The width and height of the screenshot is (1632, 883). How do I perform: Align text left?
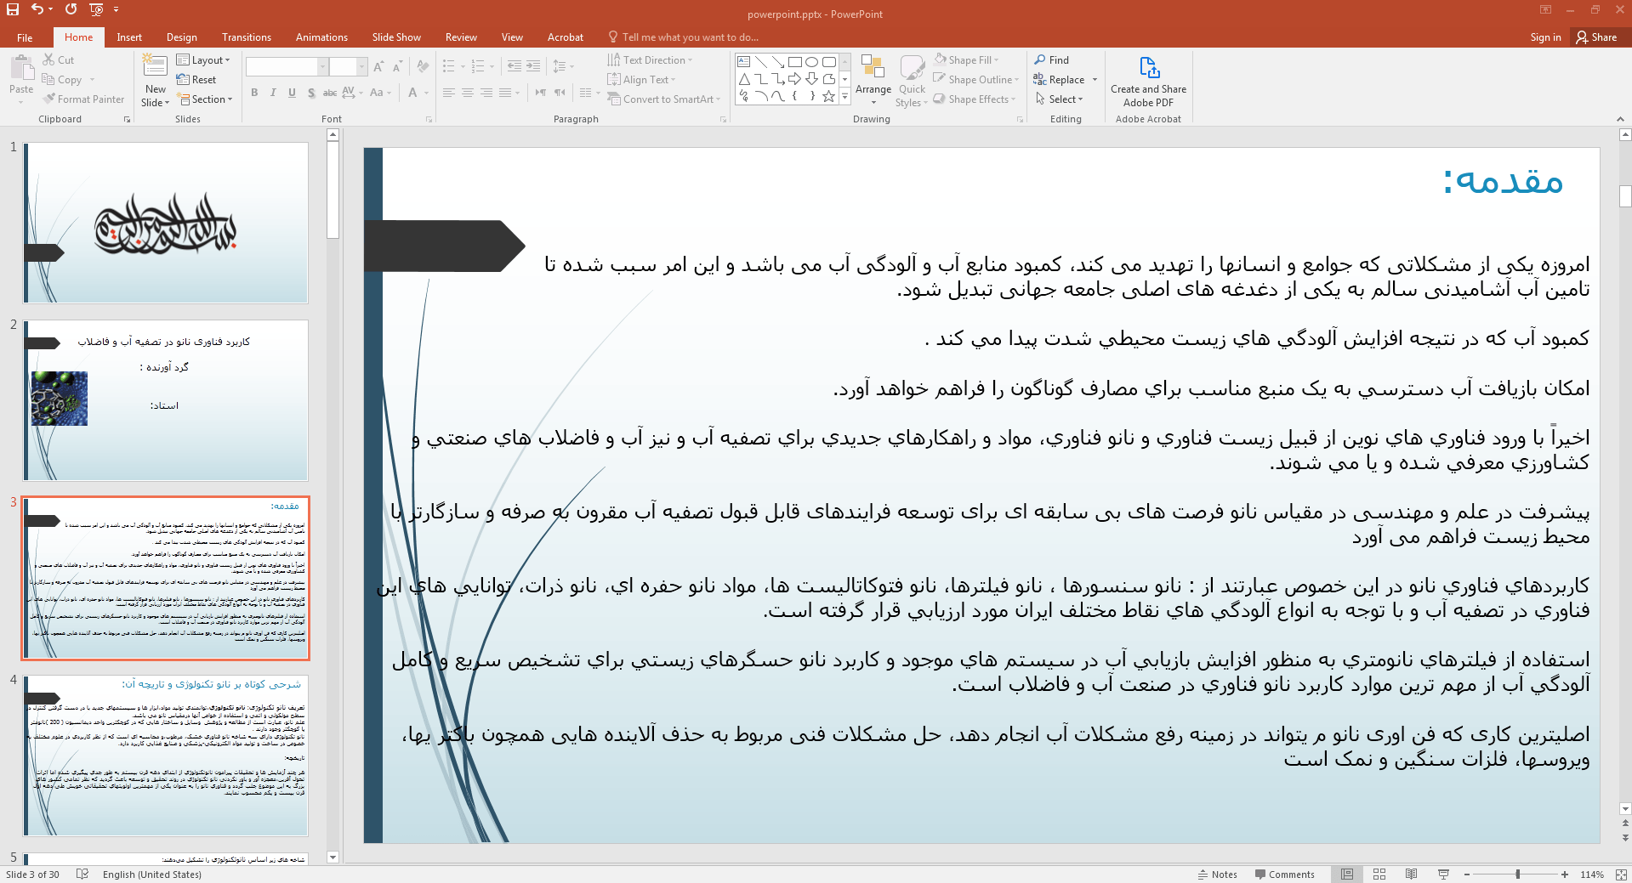point(449,93)
